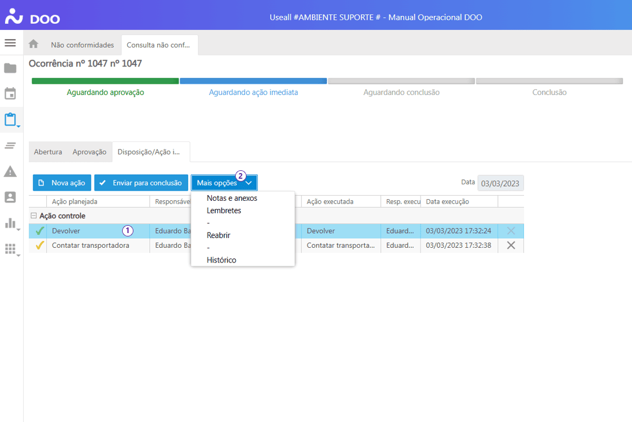The image size is (632, 422).
Task: Delete the Contatar transportadora row with X
Action: [x=511, y=246]
